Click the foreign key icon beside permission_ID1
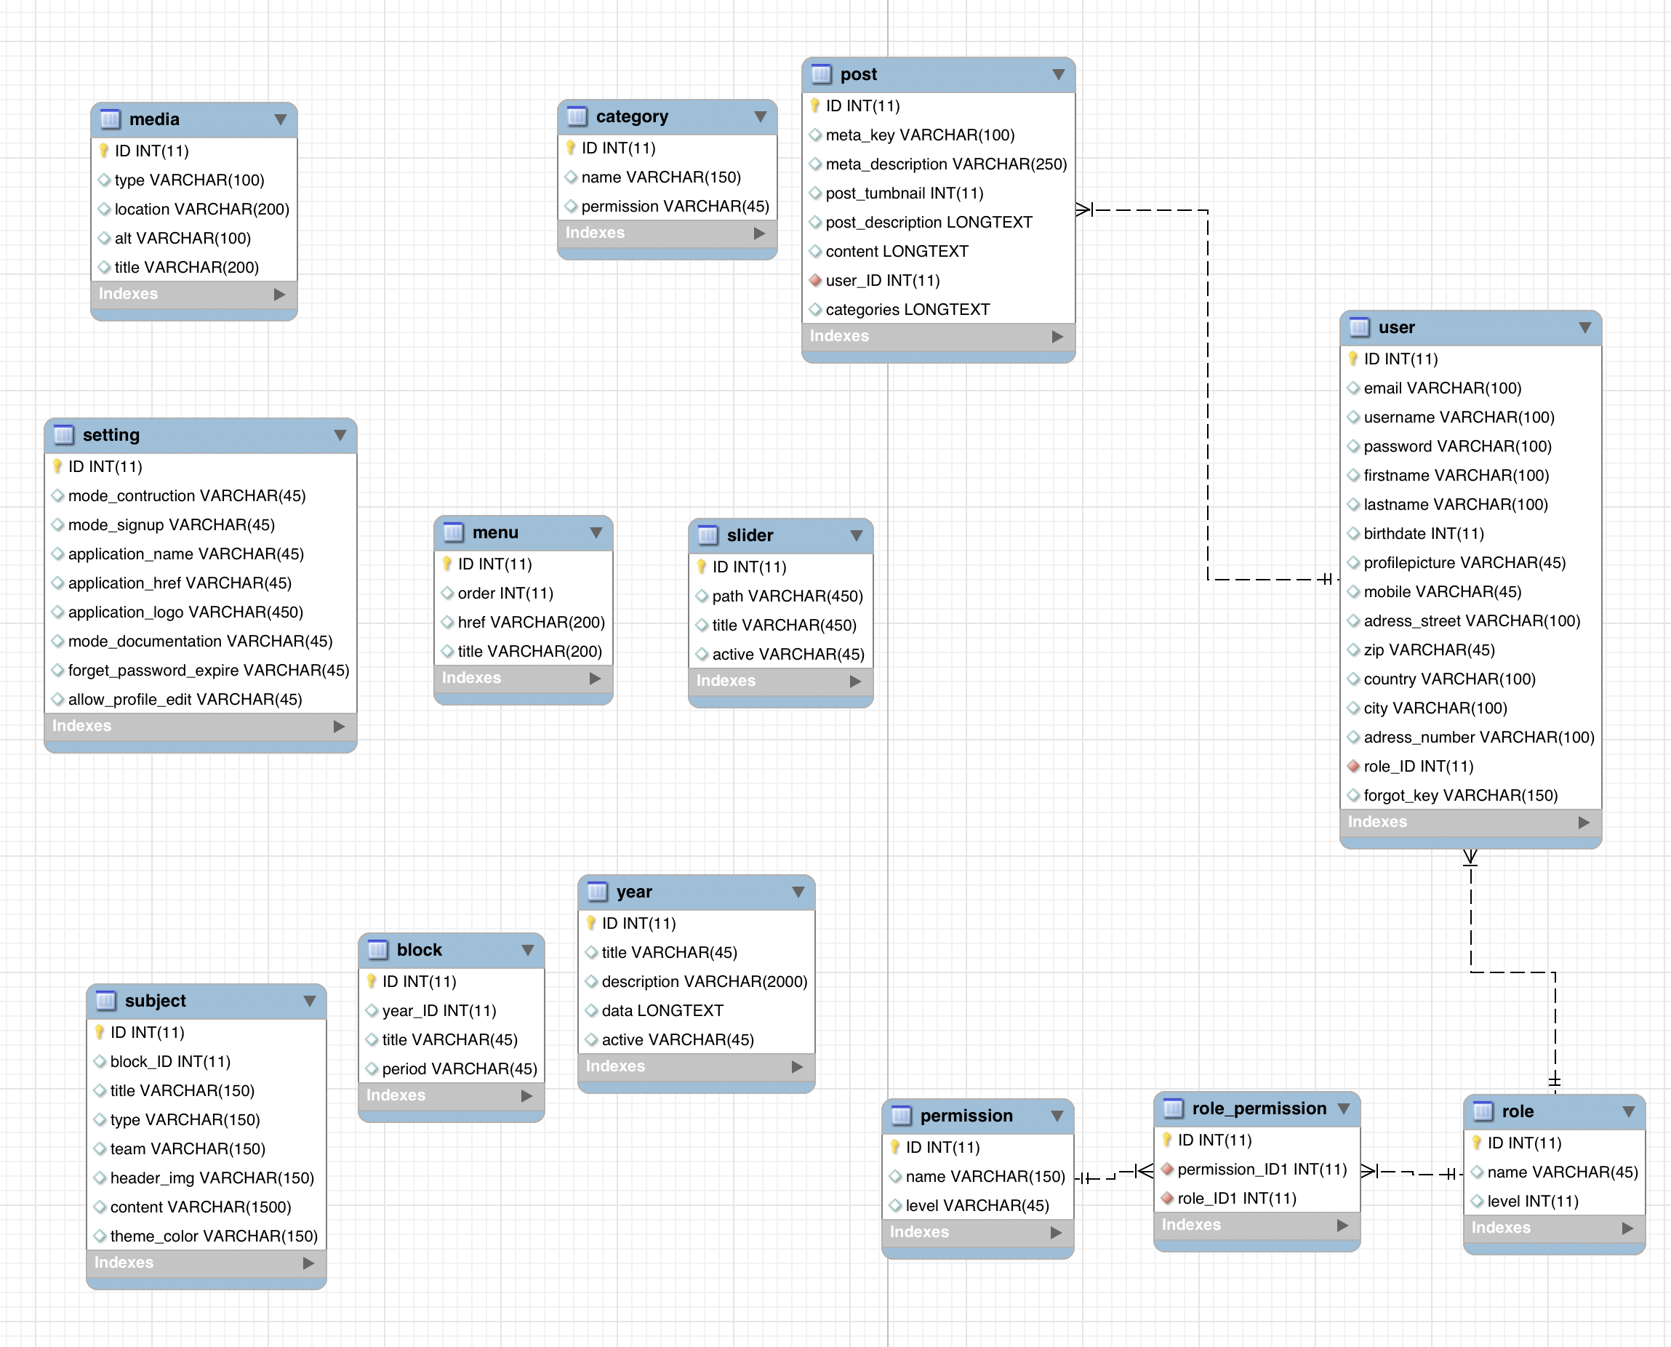Image resolution: width=1671 pixels, height=1347 pixels. [1167, 1169]
